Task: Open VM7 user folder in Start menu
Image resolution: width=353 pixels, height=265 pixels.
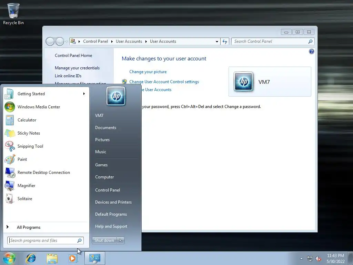Action: tap(99, 116)
